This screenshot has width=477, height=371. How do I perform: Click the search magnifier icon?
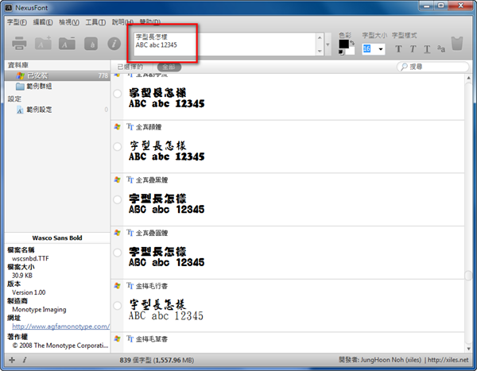(x=404, y=67)
